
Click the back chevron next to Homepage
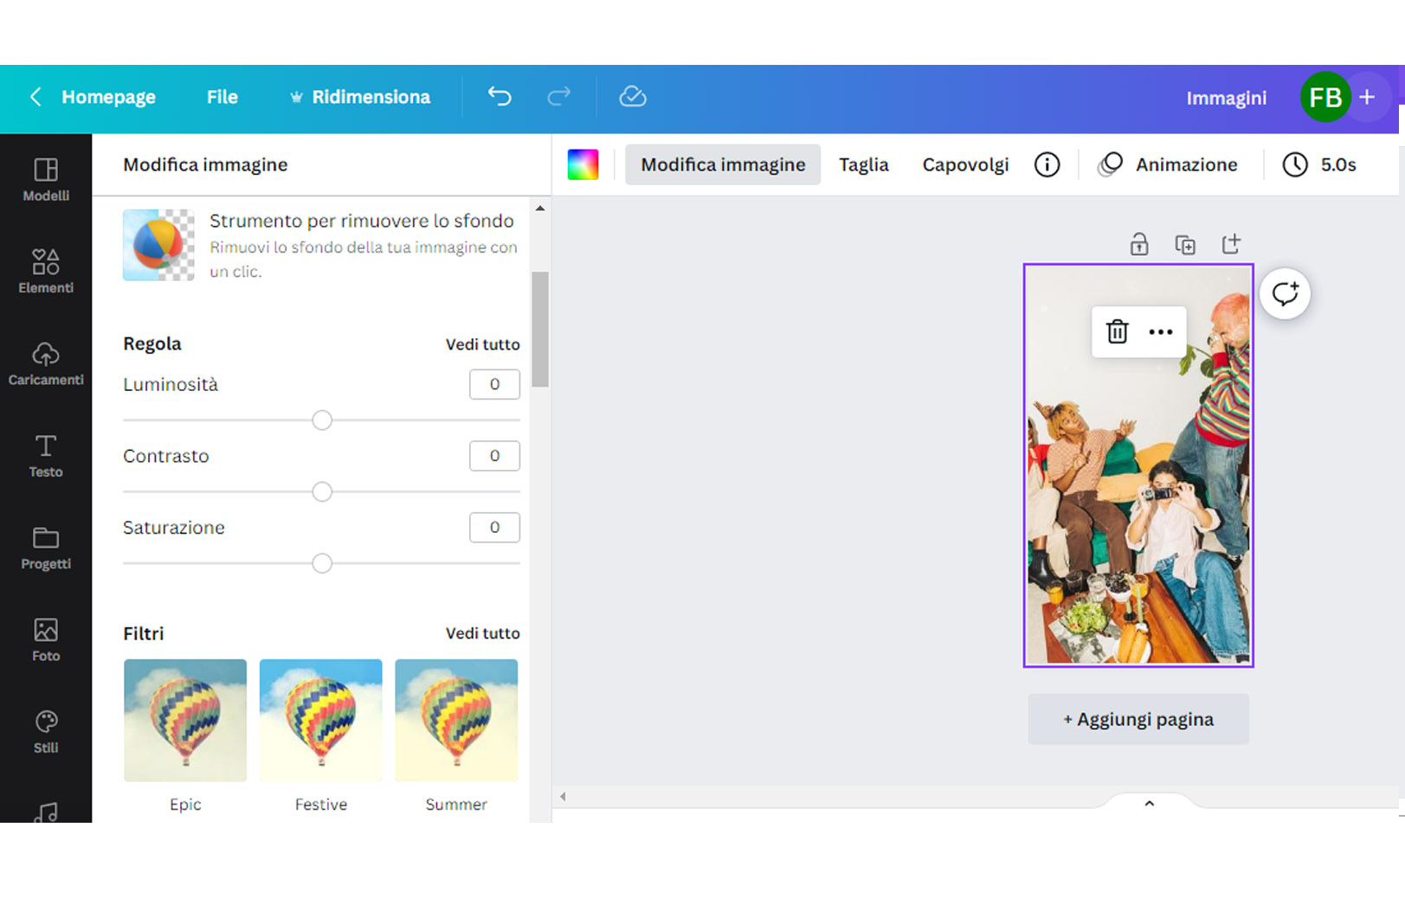35,97
